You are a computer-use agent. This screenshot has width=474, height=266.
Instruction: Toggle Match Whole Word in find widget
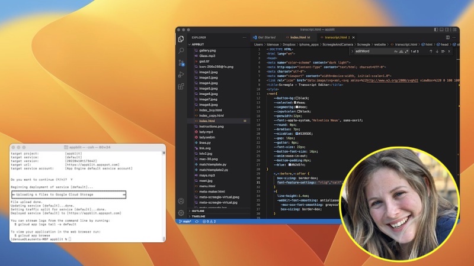401,51
